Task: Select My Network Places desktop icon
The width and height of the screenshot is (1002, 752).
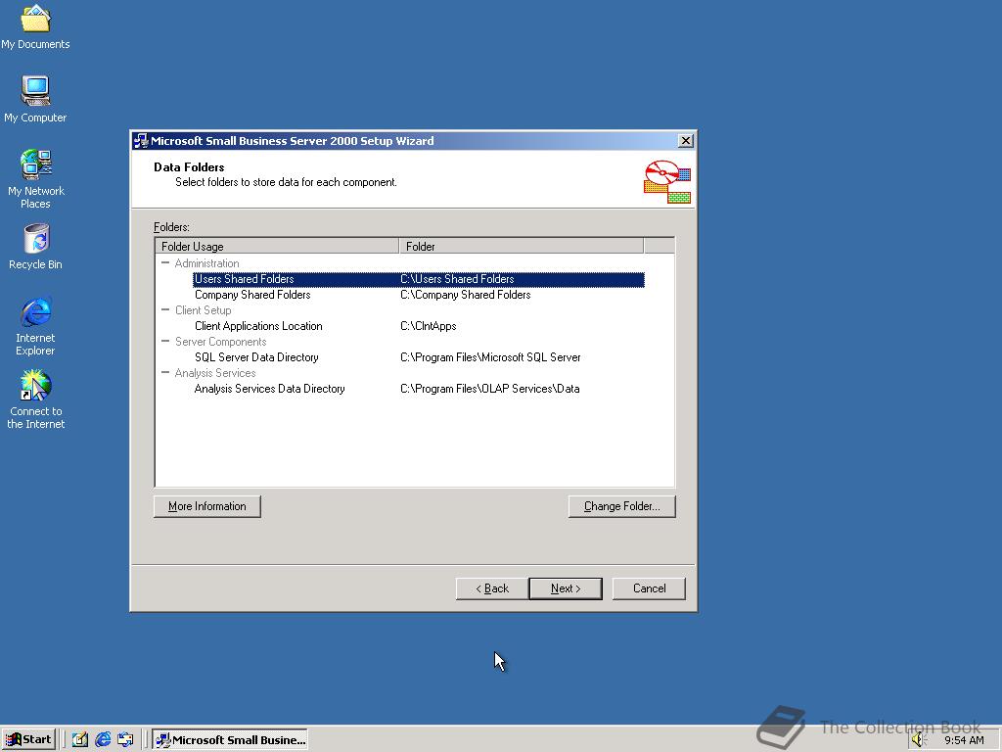Action: (x=35, y=179)
